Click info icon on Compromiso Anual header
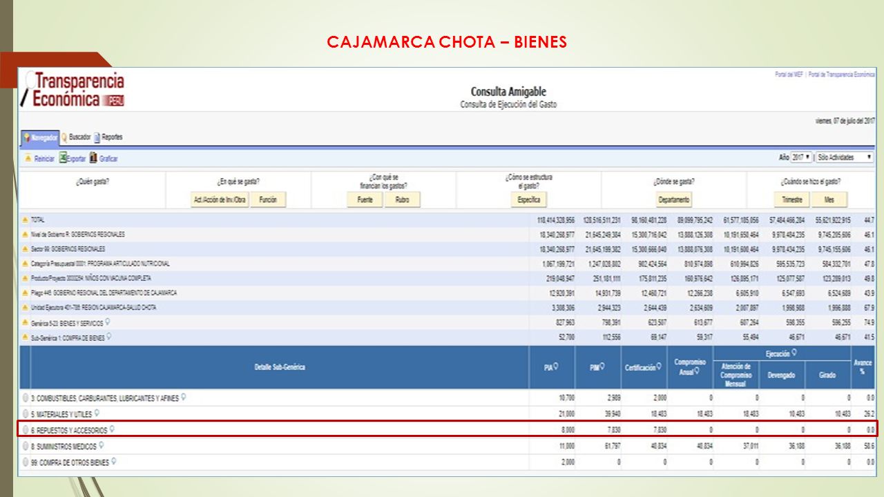 click(x=698, y=371)
